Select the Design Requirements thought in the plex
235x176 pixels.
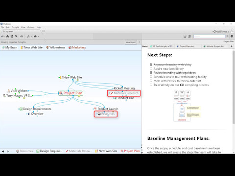point(35,109)
